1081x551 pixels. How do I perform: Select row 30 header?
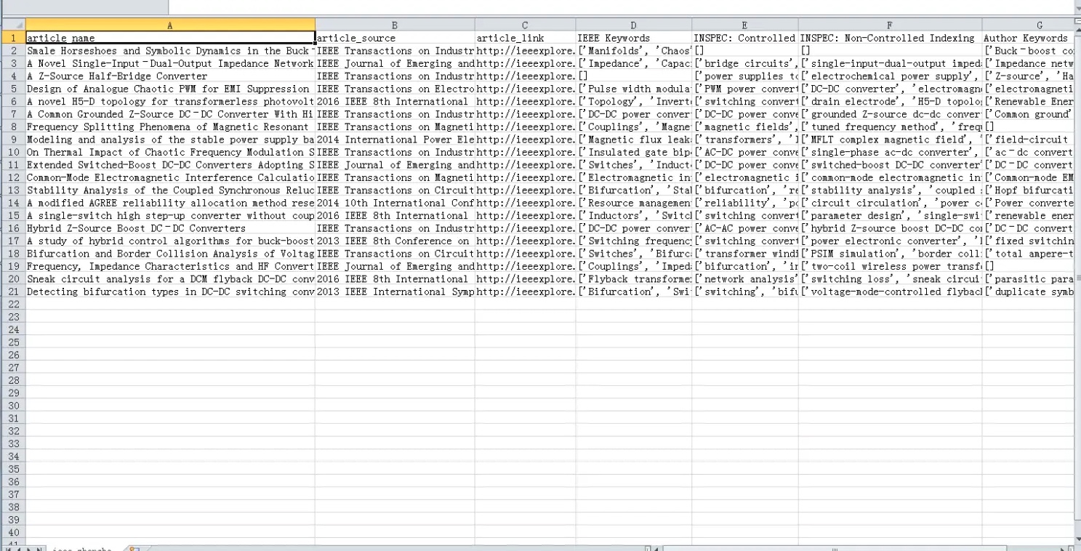point(12,406)
